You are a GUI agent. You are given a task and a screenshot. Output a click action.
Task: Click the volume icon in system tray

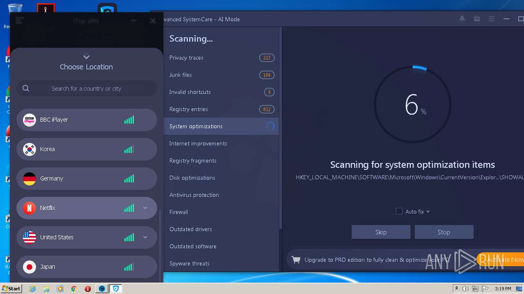(465, 289)
